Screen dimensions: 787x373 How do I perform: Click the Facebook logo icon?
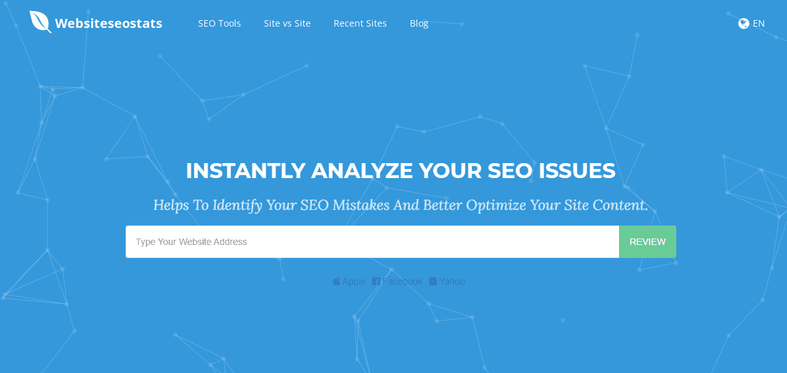tap(376, 281)
